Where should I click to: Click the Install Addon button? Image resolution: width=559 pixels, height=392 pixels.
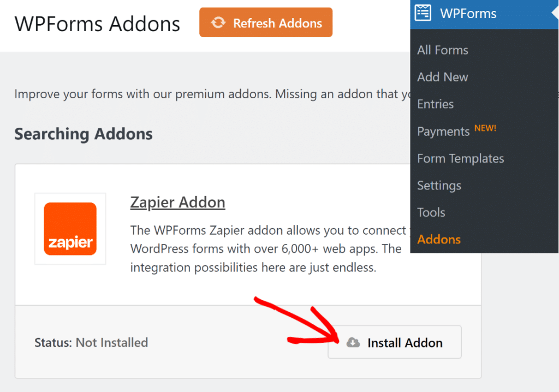pyautogui.click(x=395, y=342)
